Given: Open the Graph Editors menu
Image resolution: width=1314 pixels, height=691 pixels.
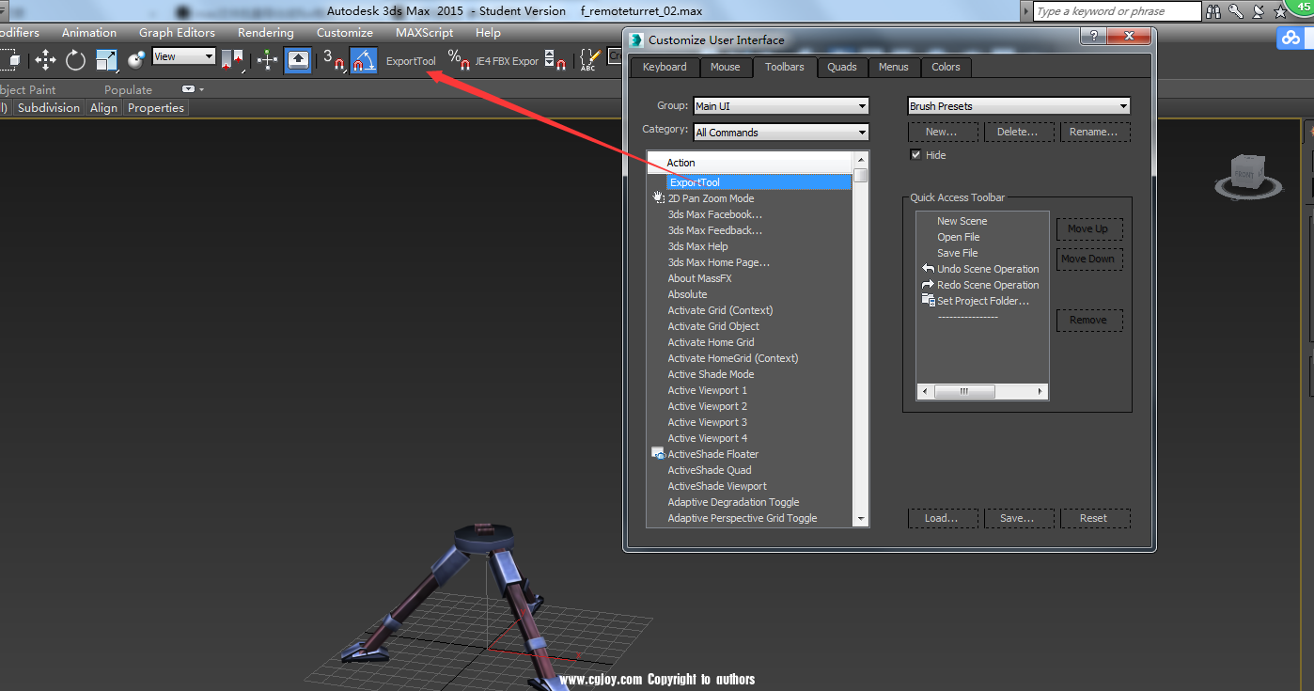Looking at the screenshot, I should coord(177,32).
